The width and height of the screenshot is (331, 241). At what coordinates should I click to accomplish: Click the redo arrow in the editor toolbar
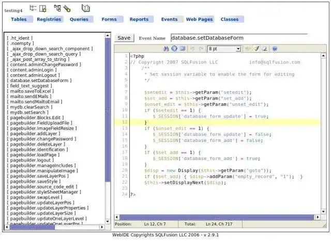tap(201, 49)
